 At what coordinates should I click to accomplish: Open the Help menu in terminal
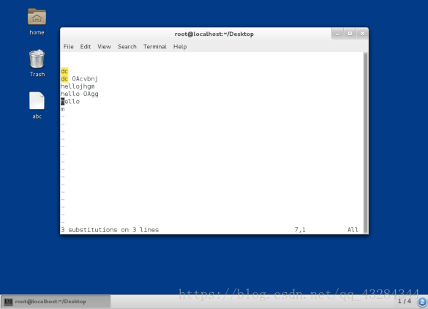click(x=180, y=47)
